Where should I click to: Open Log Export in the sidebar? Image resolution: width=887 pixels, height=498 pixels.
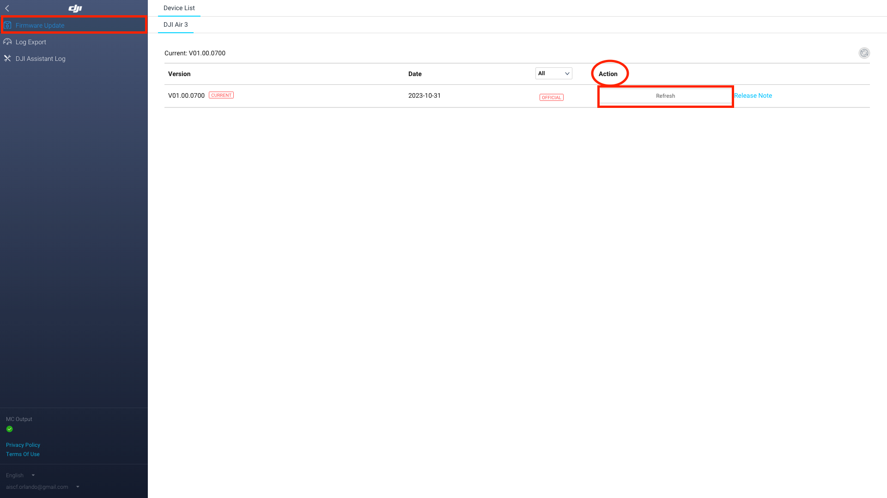pyautogui.click(x=74, y=42)
